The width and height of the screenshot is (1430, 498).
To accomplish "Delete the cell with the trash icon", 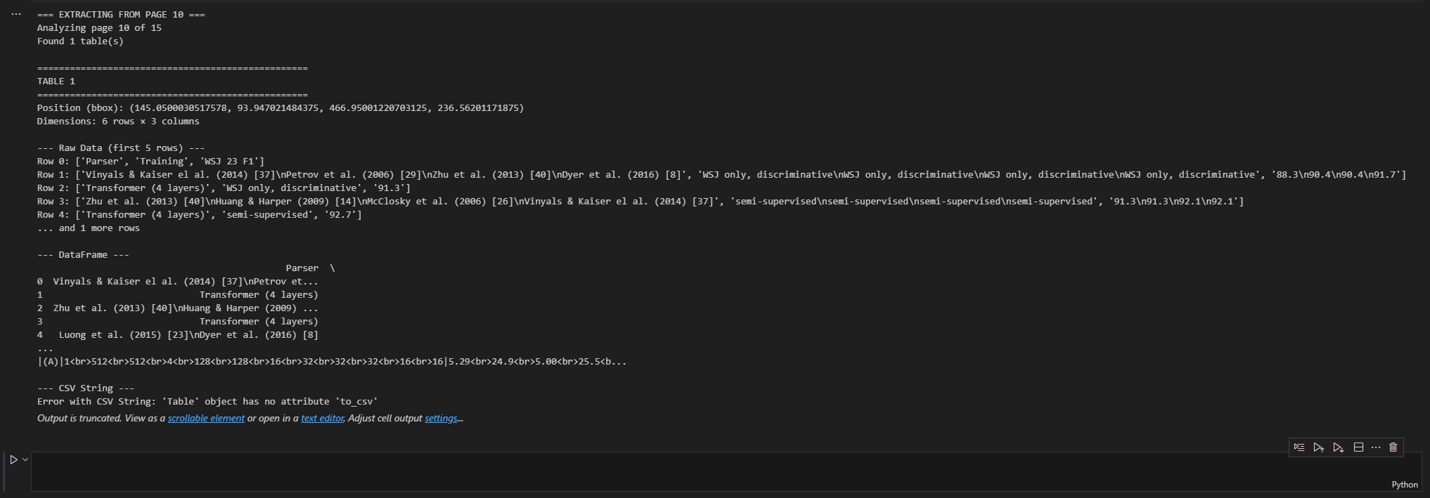I will coord(1393,447).
